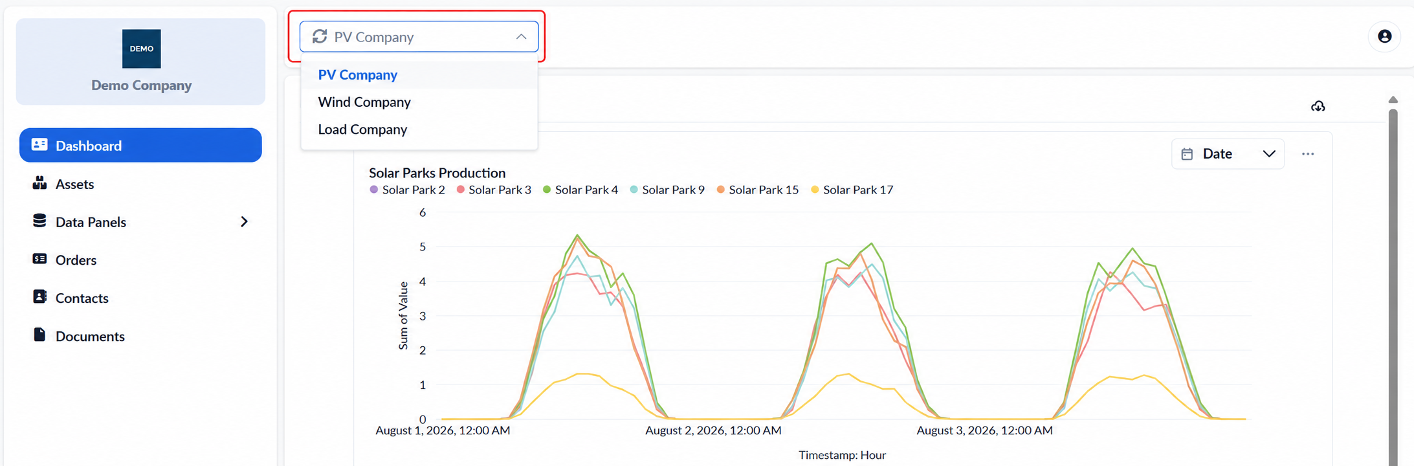Click the Solar Parks Production chart title
1414x466 pixels.
pyautogui.click(x=437, y=173)
